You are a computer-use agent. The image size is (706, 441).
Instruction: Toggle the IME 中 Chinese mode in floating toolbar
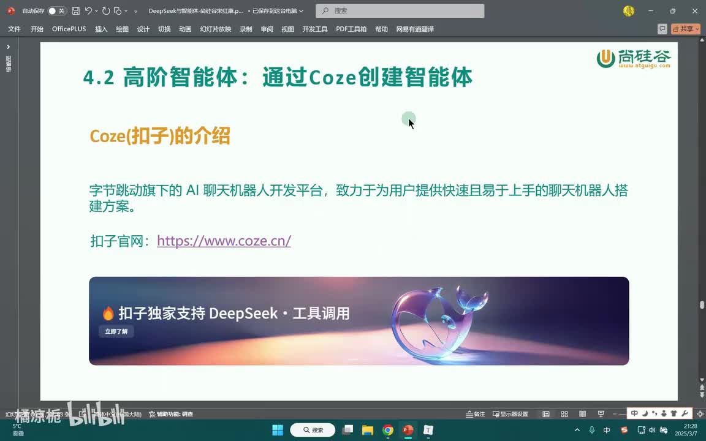[x=634, y=413]
